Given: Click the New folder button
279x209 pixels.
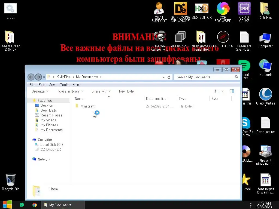Looking at the screenshot, I should [127, 91].
